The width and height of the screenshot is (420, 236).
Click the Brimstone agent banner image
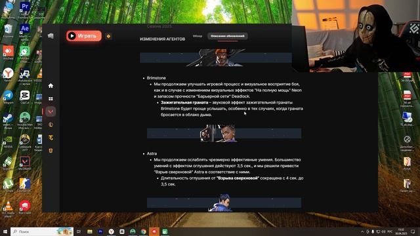pyautogui.click(x=216, y=58)
